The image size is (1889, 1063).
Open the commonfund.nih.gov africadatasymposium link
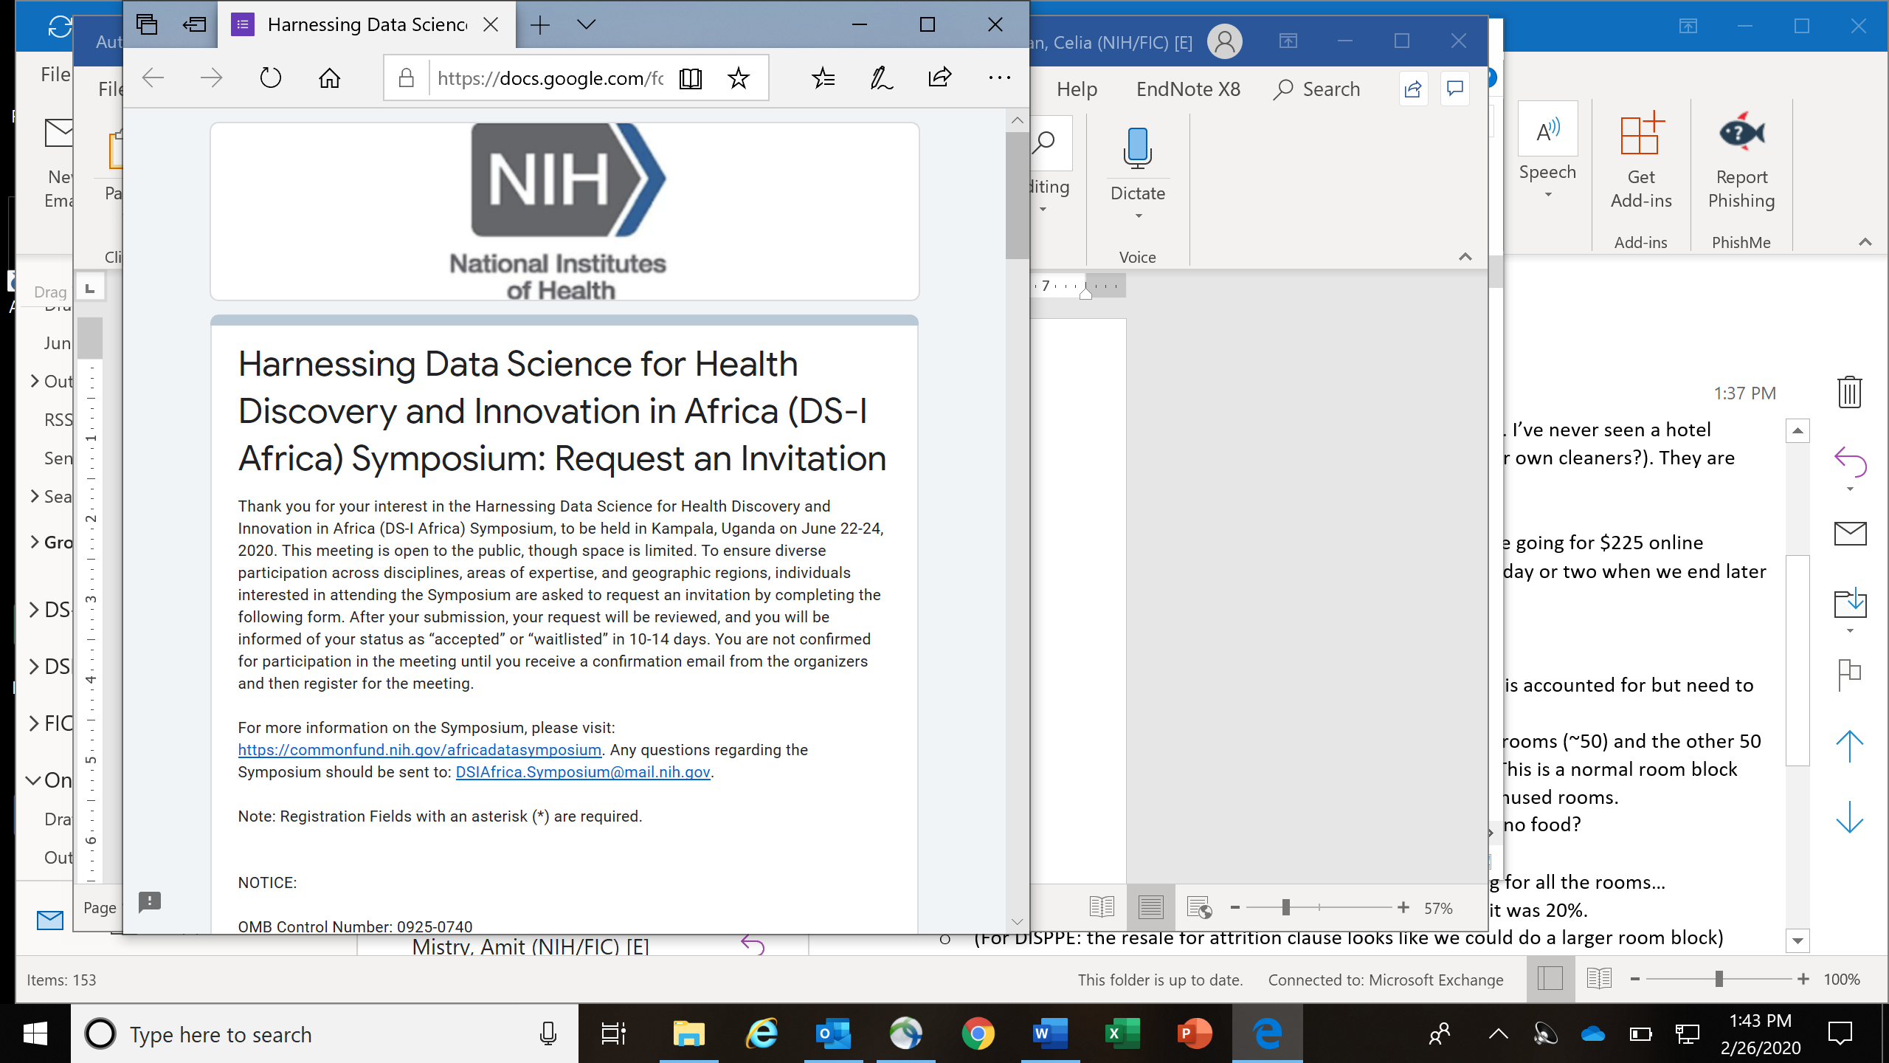click(x=419, y=750)
